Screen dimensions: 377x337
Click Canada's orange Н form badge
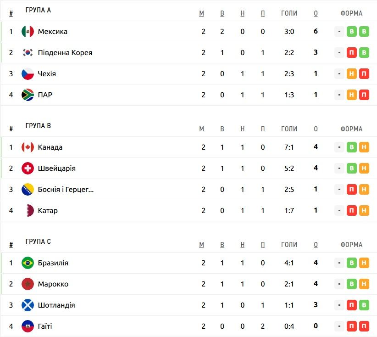364,147
